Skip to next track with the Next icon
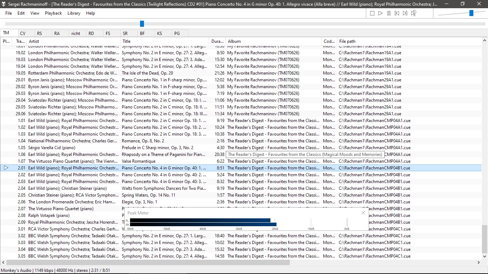 (x=405, y=13)
